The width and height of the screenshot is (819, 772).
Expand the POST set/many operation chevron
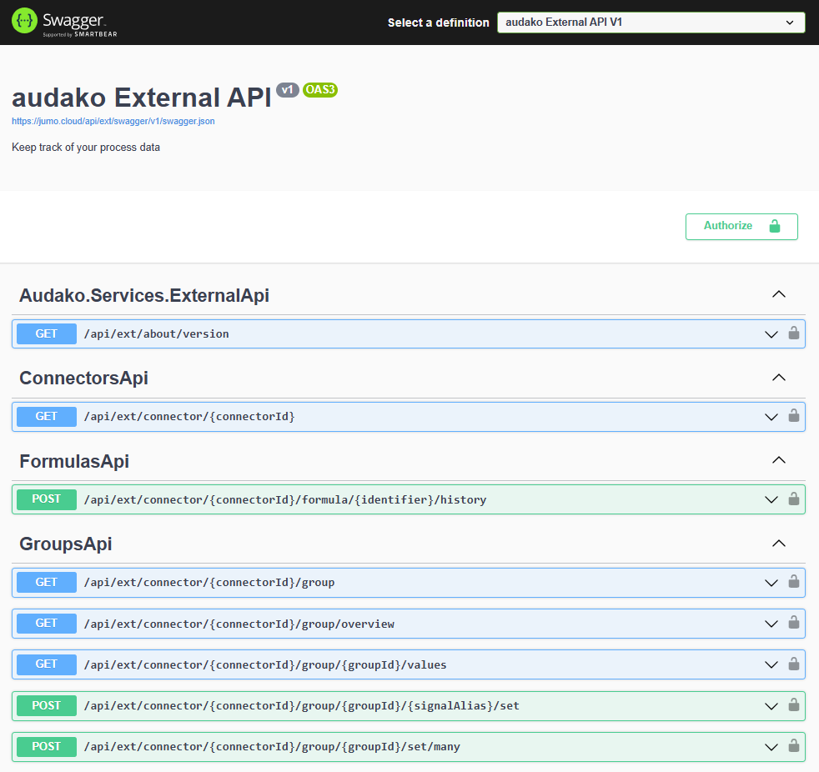pyautogui.click(x=771, y=747)
